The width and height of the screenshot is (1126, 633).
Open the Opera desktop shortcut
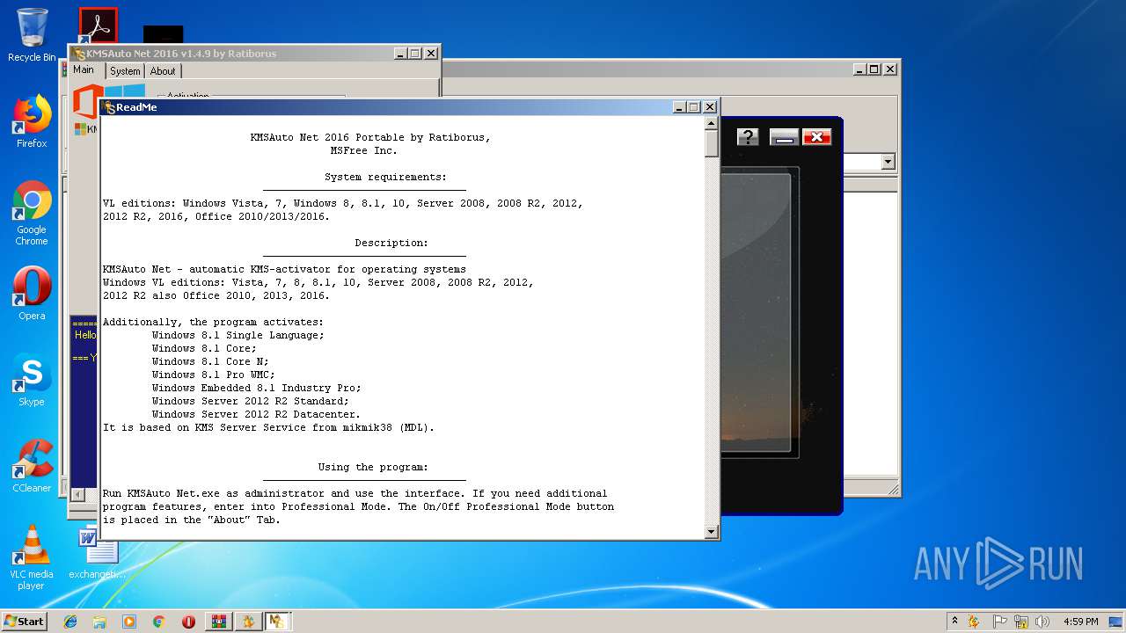[x=32, y=294]
